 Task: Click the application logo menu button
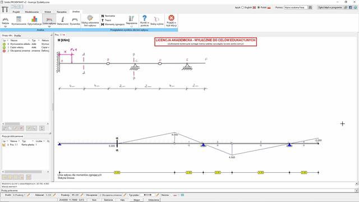[5, 10]
